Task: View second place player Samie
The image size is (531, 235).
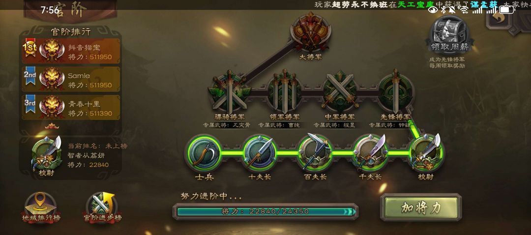Action: point(71,79)
